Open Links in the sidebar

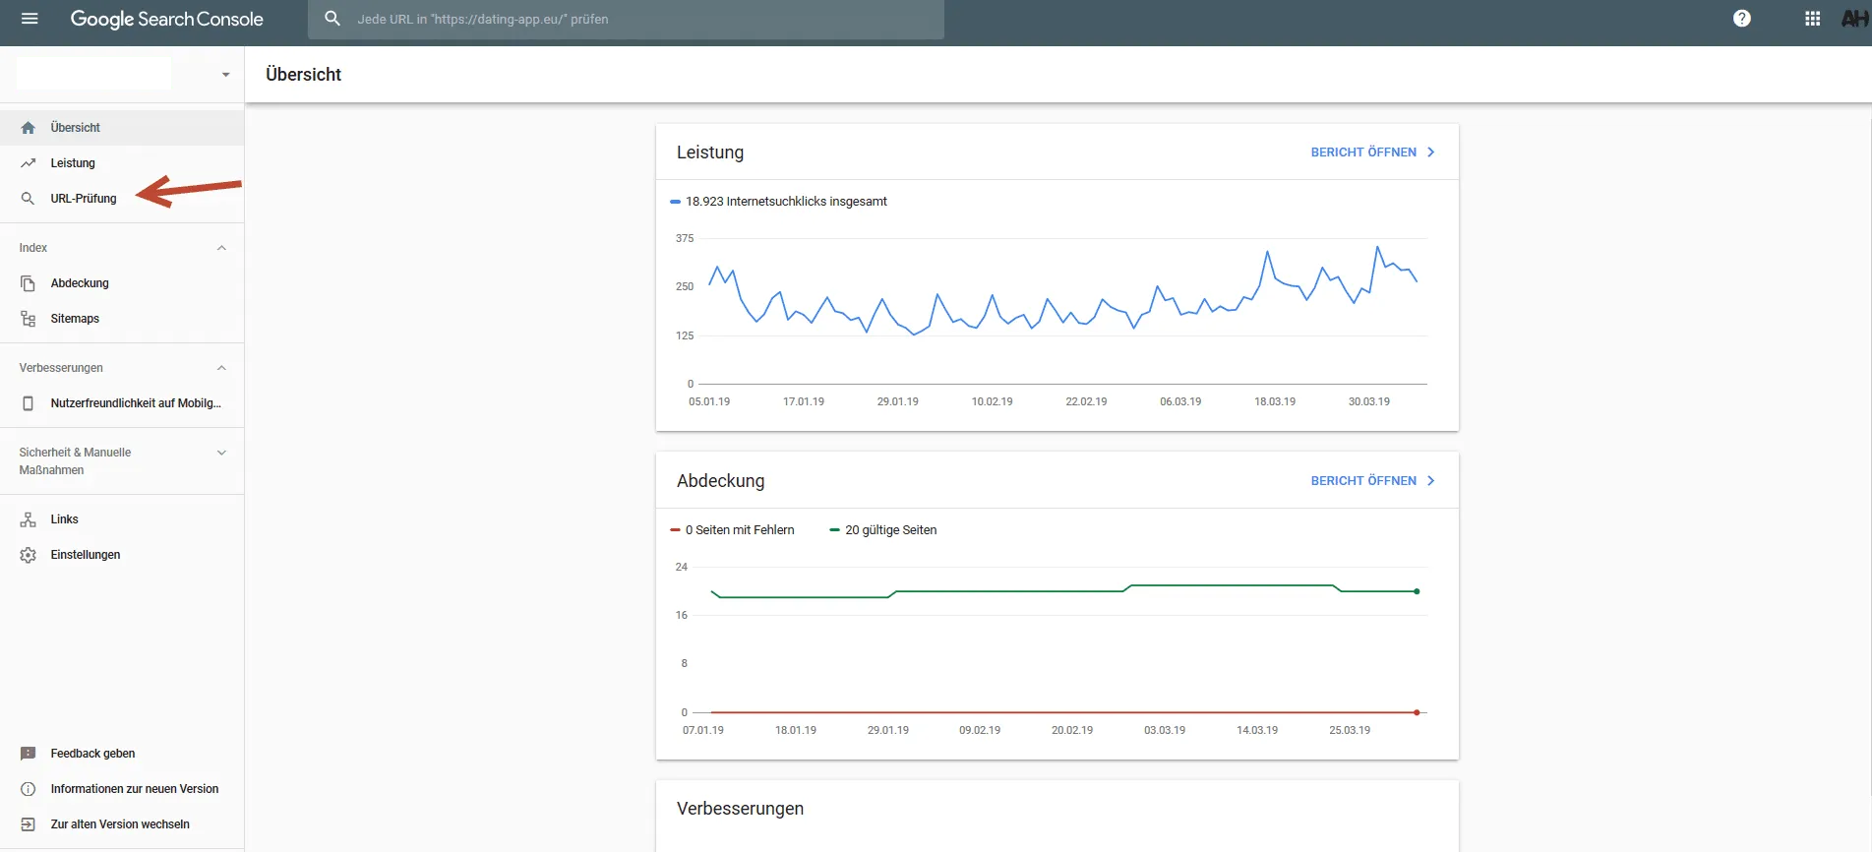tap(122, 519)
